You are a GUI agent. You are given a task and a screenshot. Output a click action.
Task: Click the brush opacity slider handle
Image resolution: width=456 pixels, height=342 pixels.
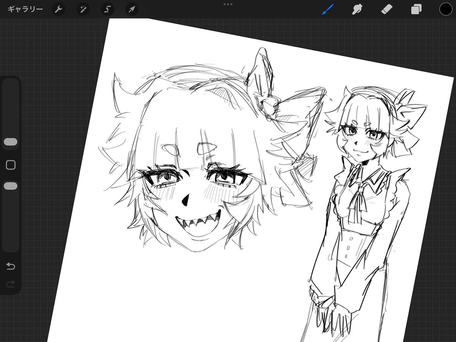click(x=11, y=186)
